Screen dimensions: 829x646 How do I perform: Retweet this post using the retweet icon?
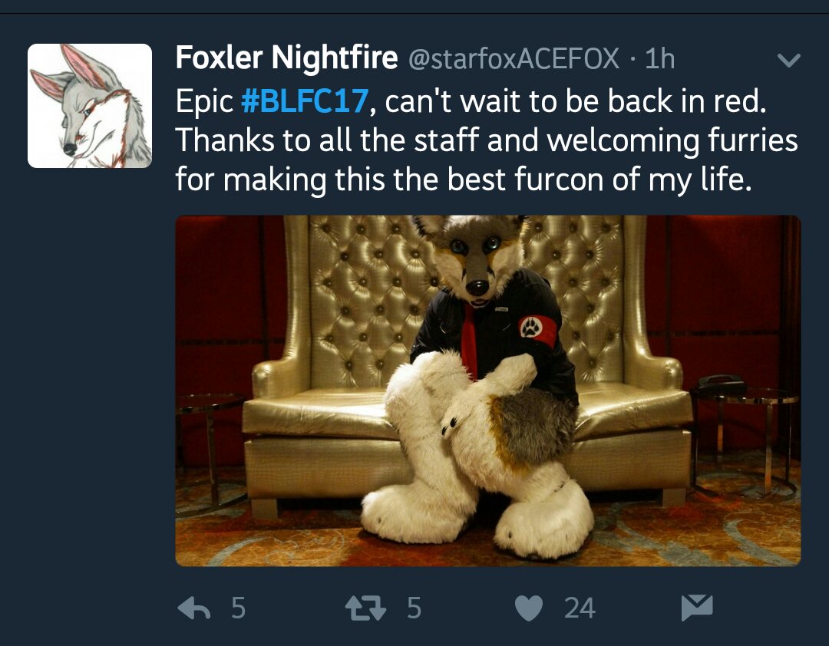click(x=365, y=608)
